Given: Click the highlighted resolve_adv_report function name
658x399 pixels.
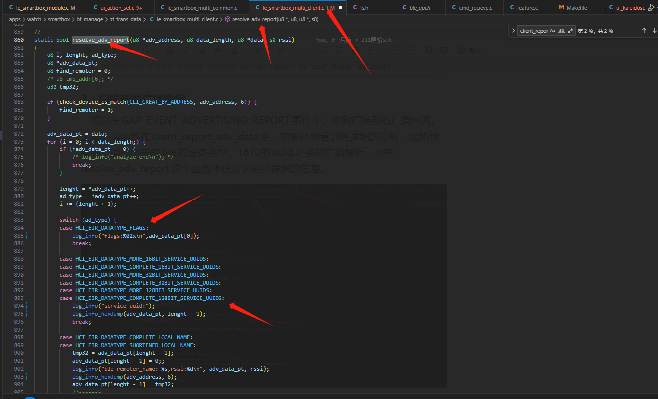Looking at the screenshot, I should (101, 40).
